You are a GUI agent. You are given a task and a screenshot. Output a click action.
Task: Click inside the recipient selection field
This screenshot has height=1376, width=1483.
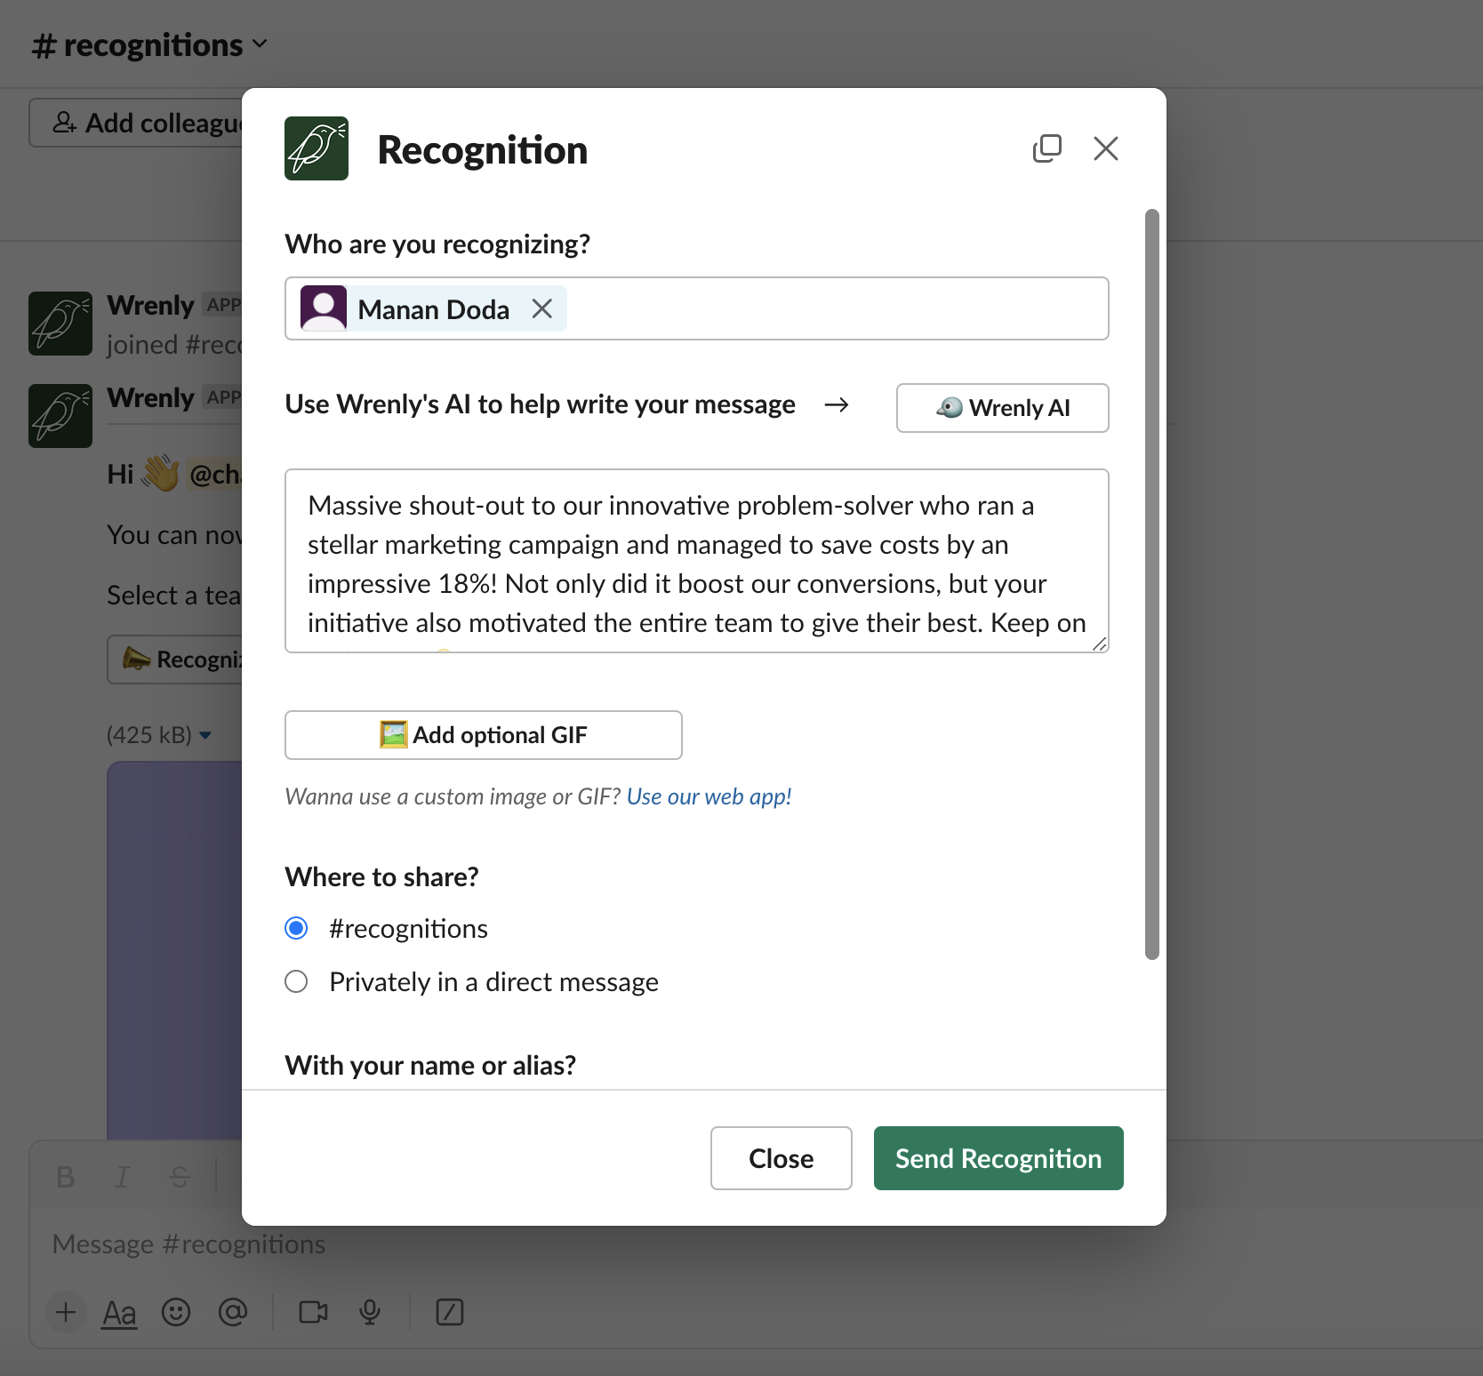point(697,308)
